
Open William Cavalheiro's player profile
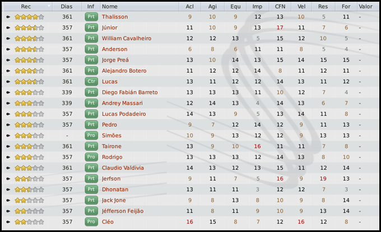point(127,39)
